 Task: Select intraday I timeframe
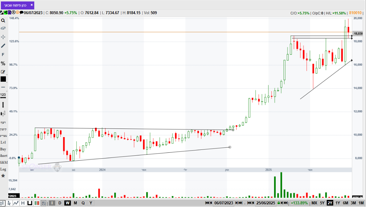click(52, 203)
